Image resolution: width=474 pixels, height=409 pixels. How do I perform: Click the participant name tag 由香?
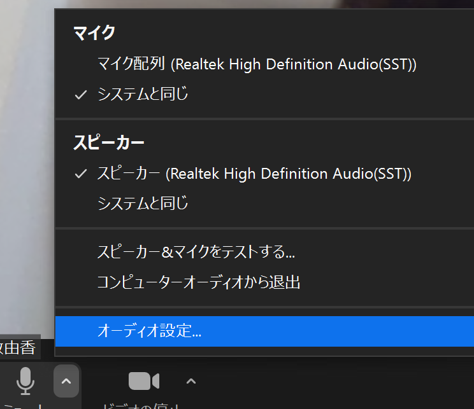coord(19,347)
